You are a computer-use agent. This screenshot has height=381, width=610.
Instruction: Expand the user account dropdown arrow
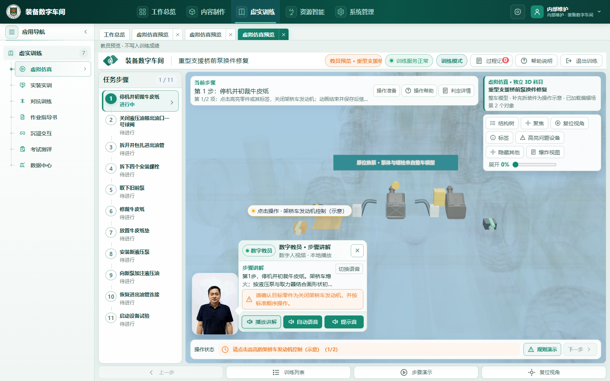[x=599, y=12]
